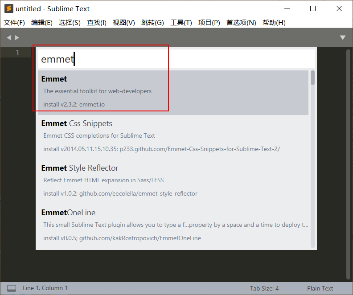
Task: Click 'install v2.3.2; emmet.io' line
Action: click(74, 104)
